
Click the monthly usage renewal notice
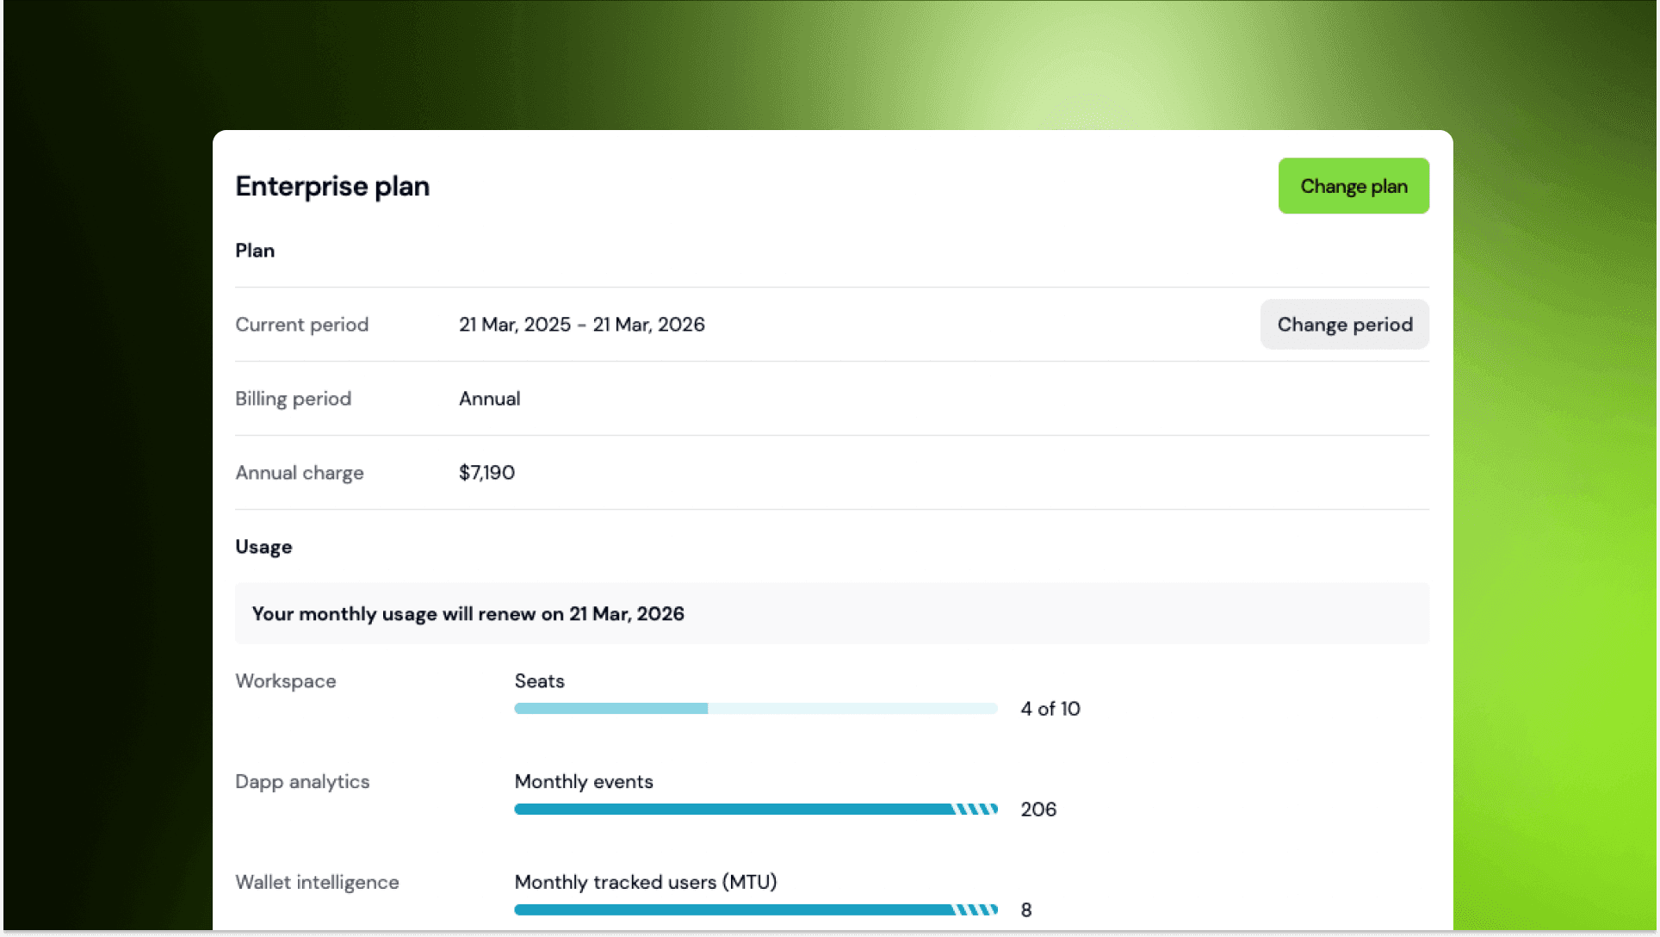pos(832,614)
